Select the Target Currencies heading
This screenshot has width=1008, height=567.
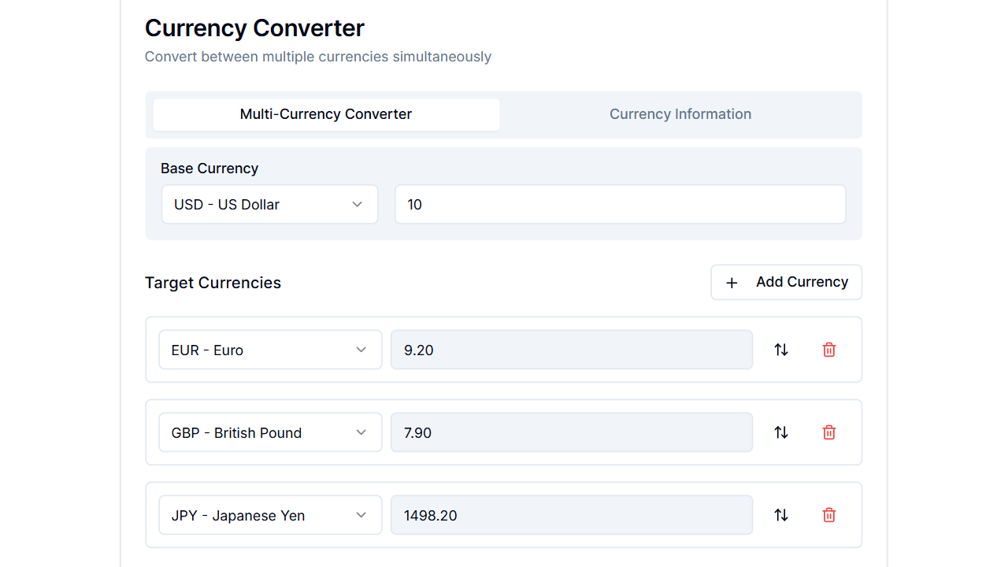(x=213, y=282)
